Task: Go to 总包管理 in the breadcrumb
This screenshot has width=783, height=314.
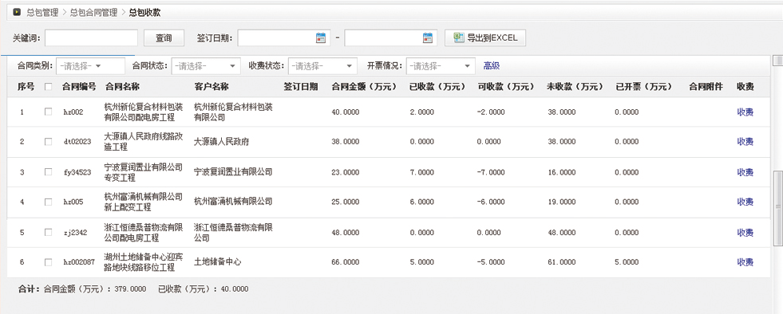Action: (42, 13)
